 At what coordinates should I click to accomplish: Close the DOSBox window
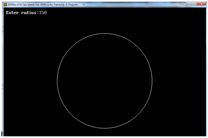point(201,4)
